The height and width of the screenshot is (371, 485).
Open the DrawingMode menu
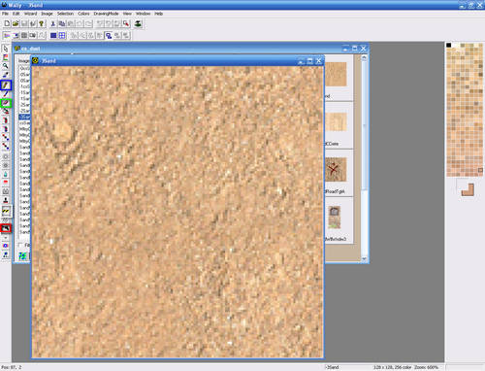click(x=106, y=14)
